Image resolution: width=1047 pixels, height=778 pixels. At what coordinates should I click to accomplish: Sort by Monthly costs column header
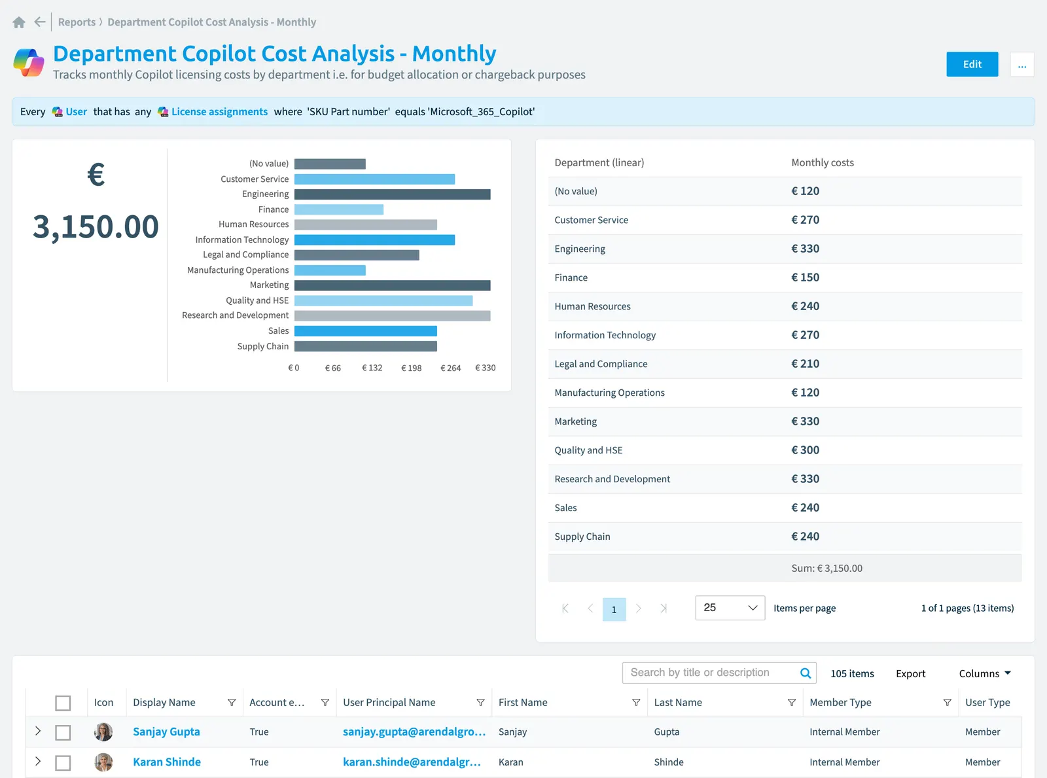tap(823, 163)
